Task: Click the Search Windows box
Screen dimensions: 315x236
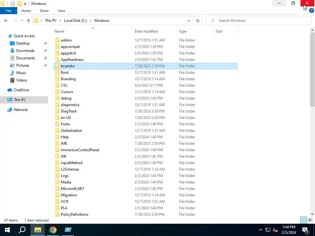Action: 258,21
